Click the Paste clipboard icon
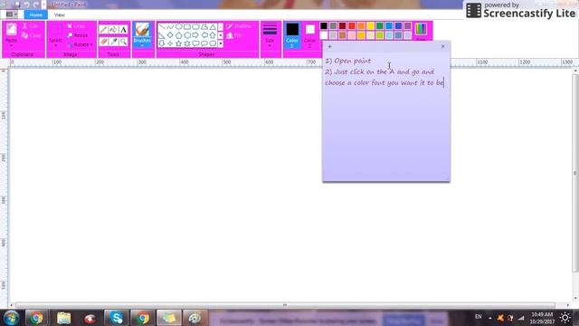This screenshot has width=579, height=326. coord(11,29)
